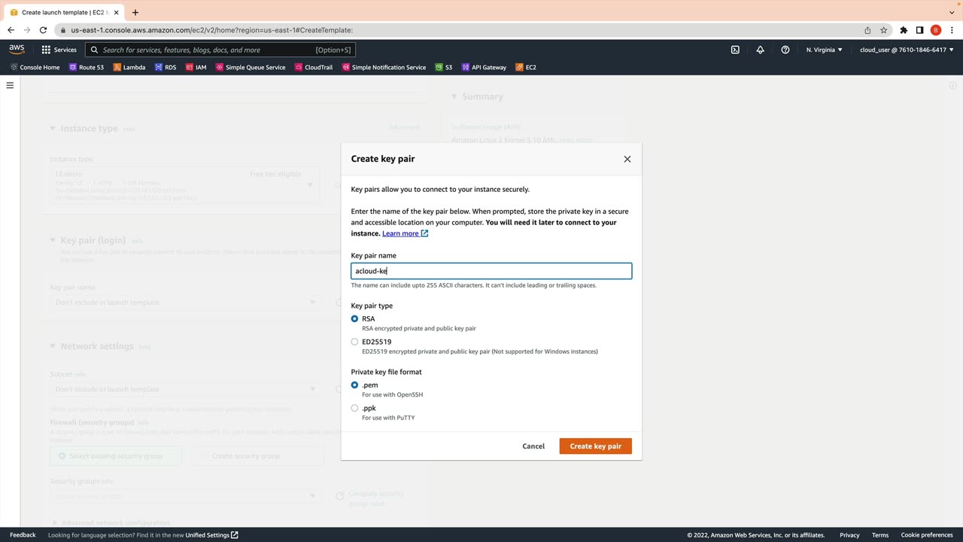Choose the background 'Create security group' option
The image size is (963, 542).
(257, 456)
